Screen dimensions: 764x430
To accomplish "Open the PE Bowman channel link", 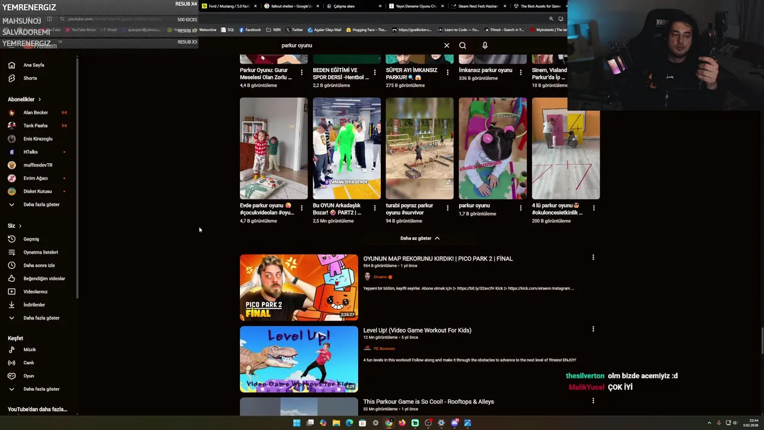I will tap(384, 349).
